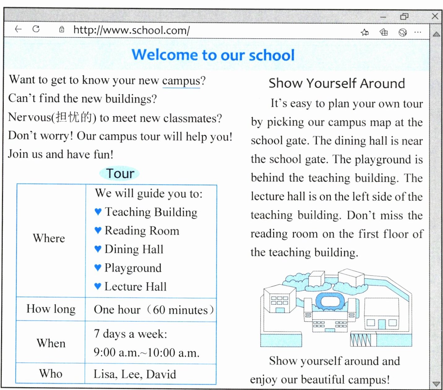Viewport: 443px width, 390px height.
Task: Minimize the browser window
Action: coord(383,17)
